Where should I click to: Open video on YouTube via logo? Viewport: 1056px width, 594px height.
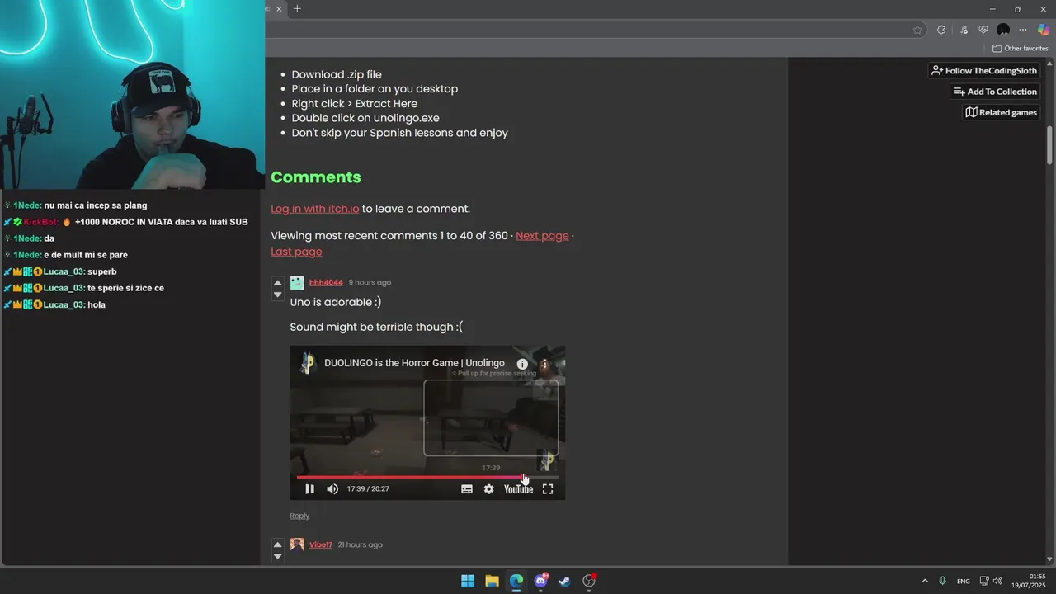tap(519, 489)
